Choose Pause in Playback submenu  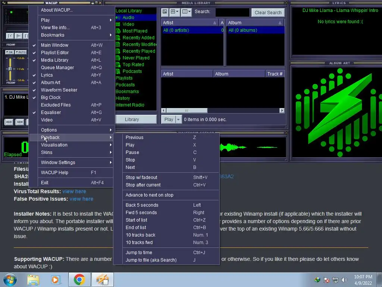coord(167,152)
